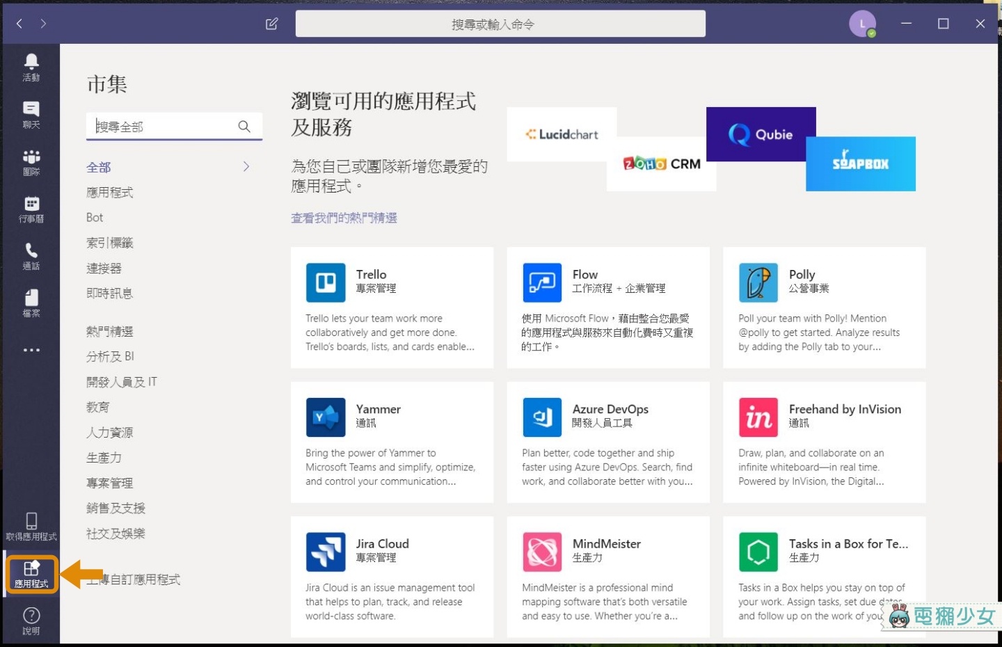Image resolution: width=1002 pixels, height=647 pixels.
Task: Maximize the Teams window
Action: 944,24
